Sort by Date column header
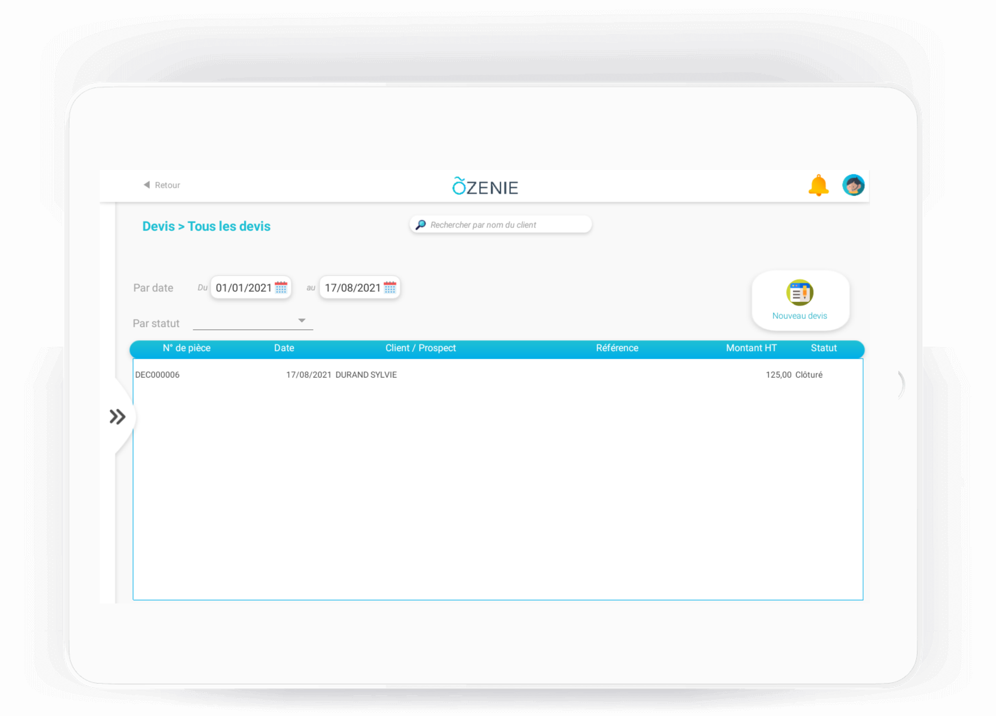The height and width of the screenshot is (716, 996). pyautogui.click(x=284, y=348)
